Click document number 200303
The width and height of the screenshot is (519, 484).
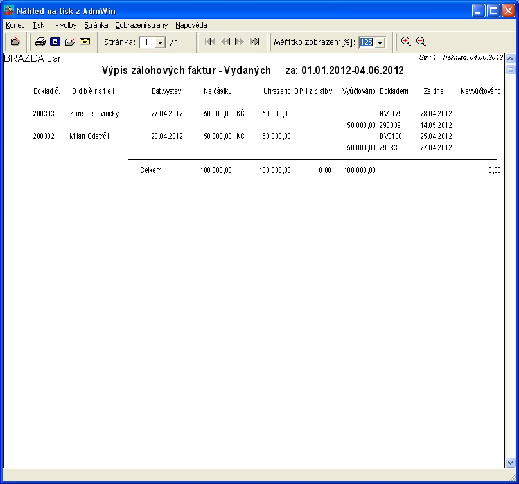(x=44, y=114)
